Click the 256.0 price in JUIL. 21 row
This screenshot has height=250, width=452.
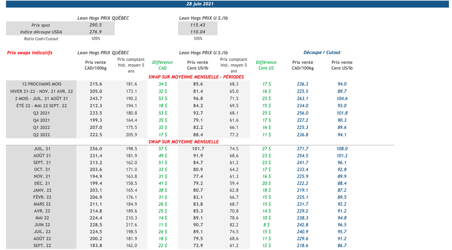tap(96, 149)
